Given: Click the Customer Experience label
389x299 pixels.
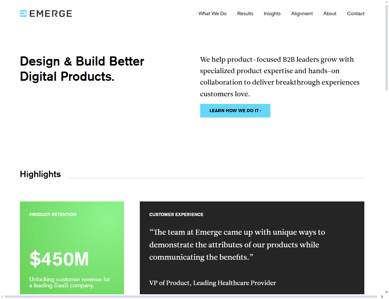Looking at the screenshot, I should click(x=176, y=214).
